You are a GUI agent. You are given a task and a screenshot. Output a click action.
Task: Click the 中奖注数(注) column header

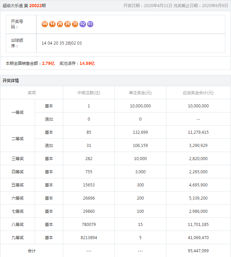89,93
